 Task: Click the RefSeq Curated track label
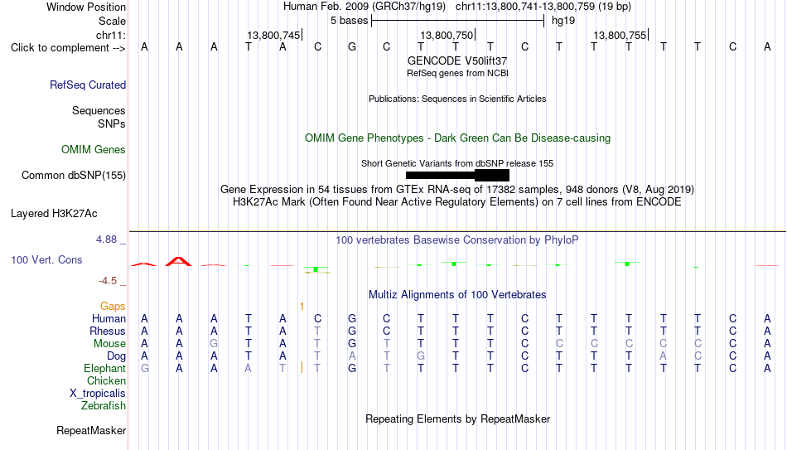pyautogui.click(x=87, y=85)
